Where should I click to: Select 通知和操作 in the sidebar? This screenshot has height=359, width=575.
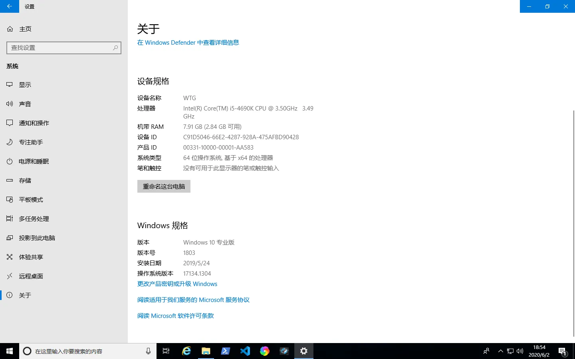64,123
